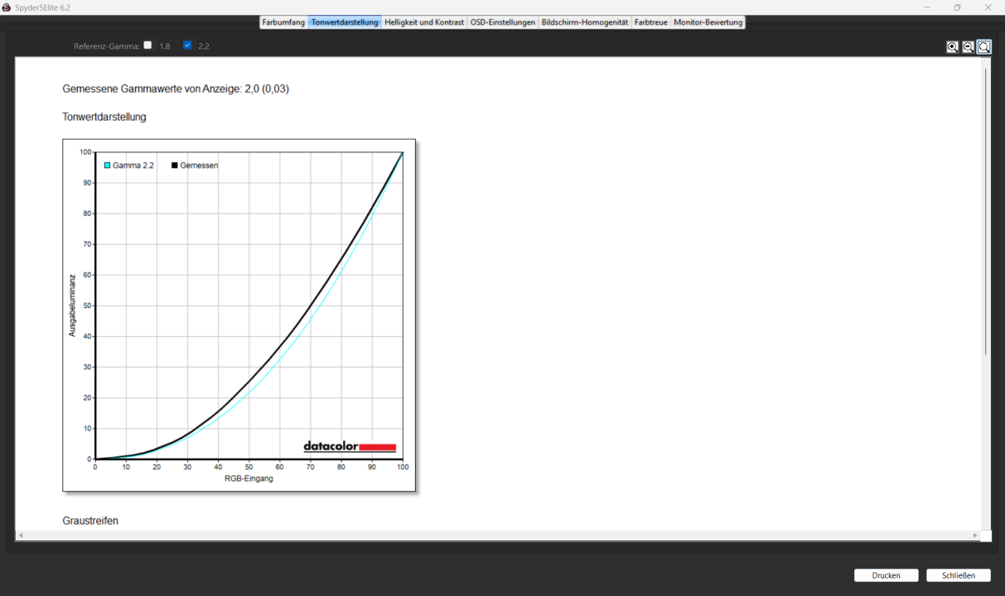This screenshot has width=1005, height=596.
Task: Switch to Helligkeit und Kontrast tab
Action: pos(424,22)
